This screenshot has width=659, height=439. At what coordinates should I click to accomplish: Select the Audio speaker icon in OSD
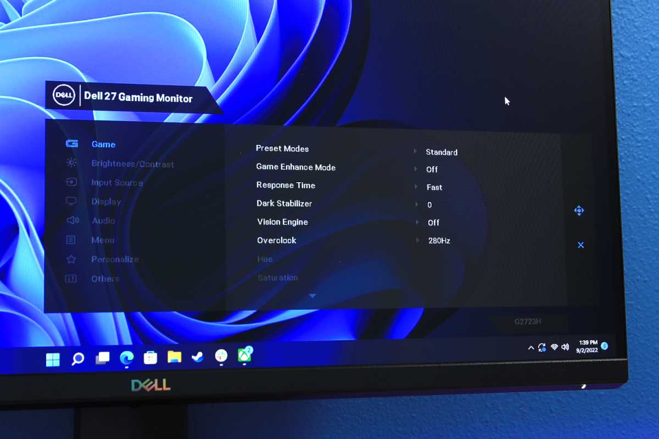(x=72, y=220)
